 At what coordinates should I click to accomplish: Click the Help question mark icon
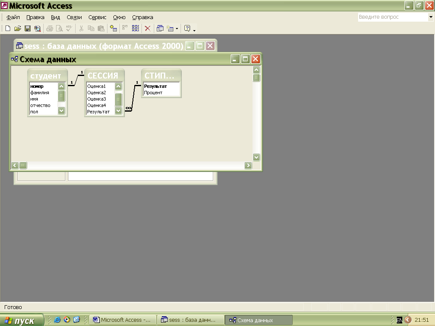[x=187, y=28]
